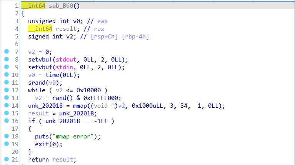The height and width of the screenshot is (165, 295).
Task: Click setvbuf call on line 8
Action: click(40, 60)
